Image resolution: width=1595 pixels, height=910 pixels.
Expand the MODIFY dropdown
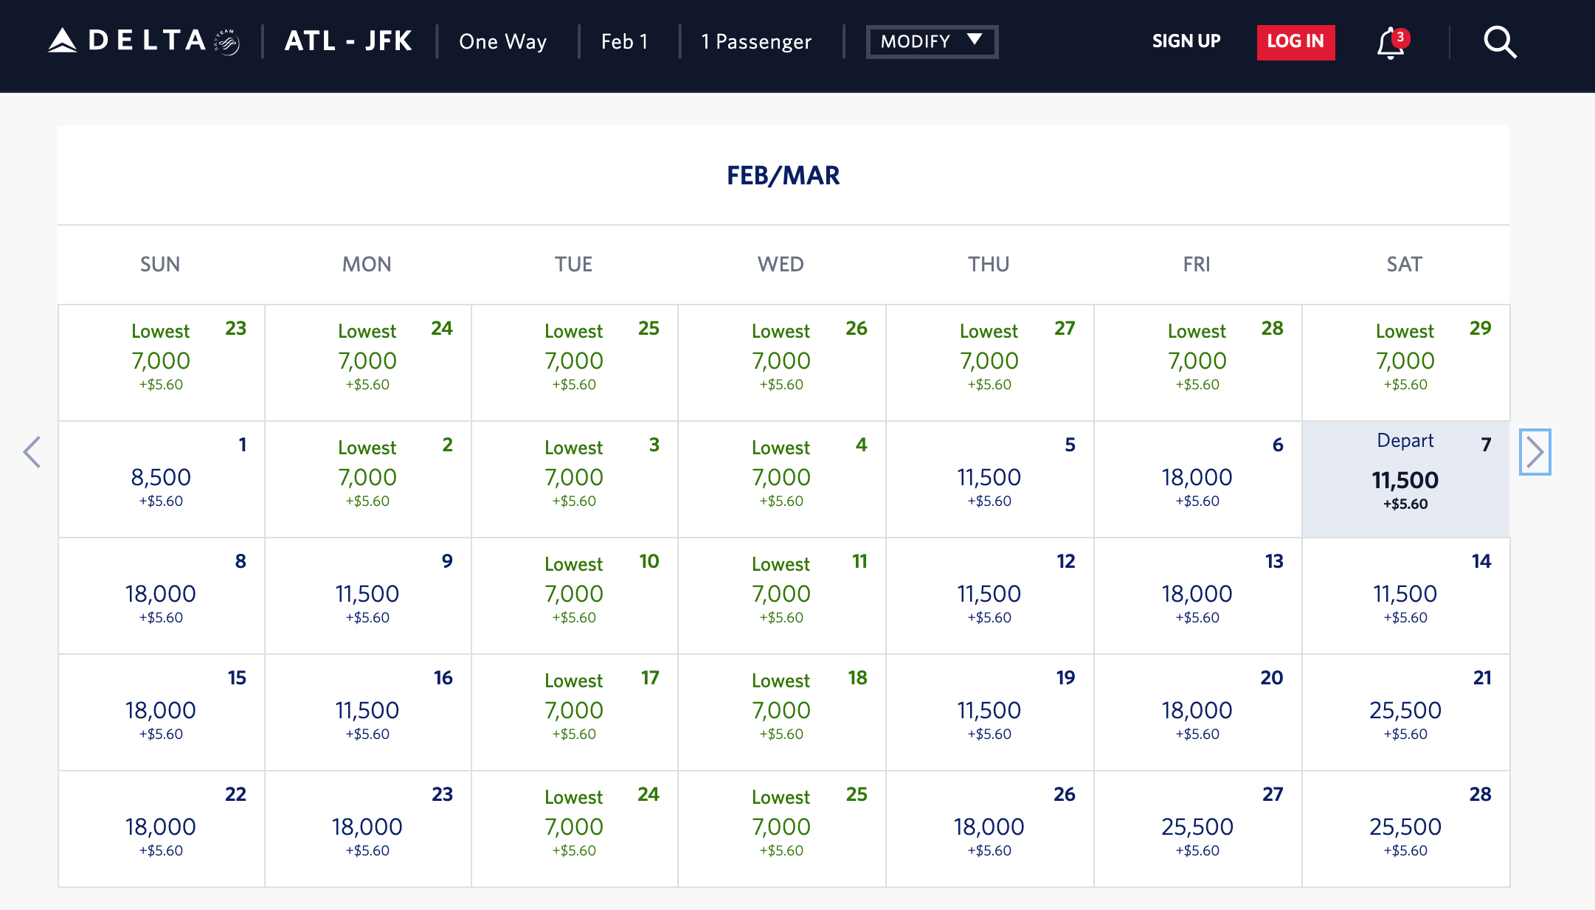tap(932, 41)
